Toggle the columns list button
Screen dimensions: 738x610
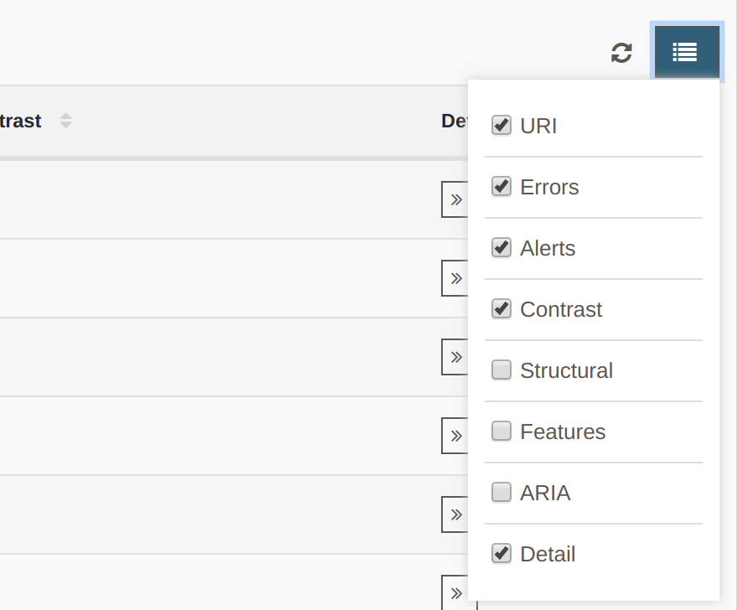click(x=687, y=52)
